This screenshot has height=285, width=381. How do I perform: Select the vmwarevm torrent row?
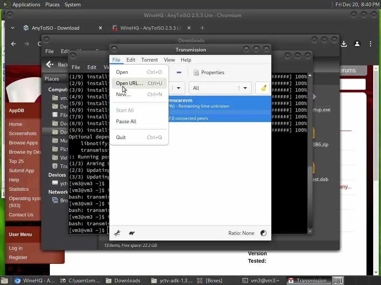click(220, 109)
